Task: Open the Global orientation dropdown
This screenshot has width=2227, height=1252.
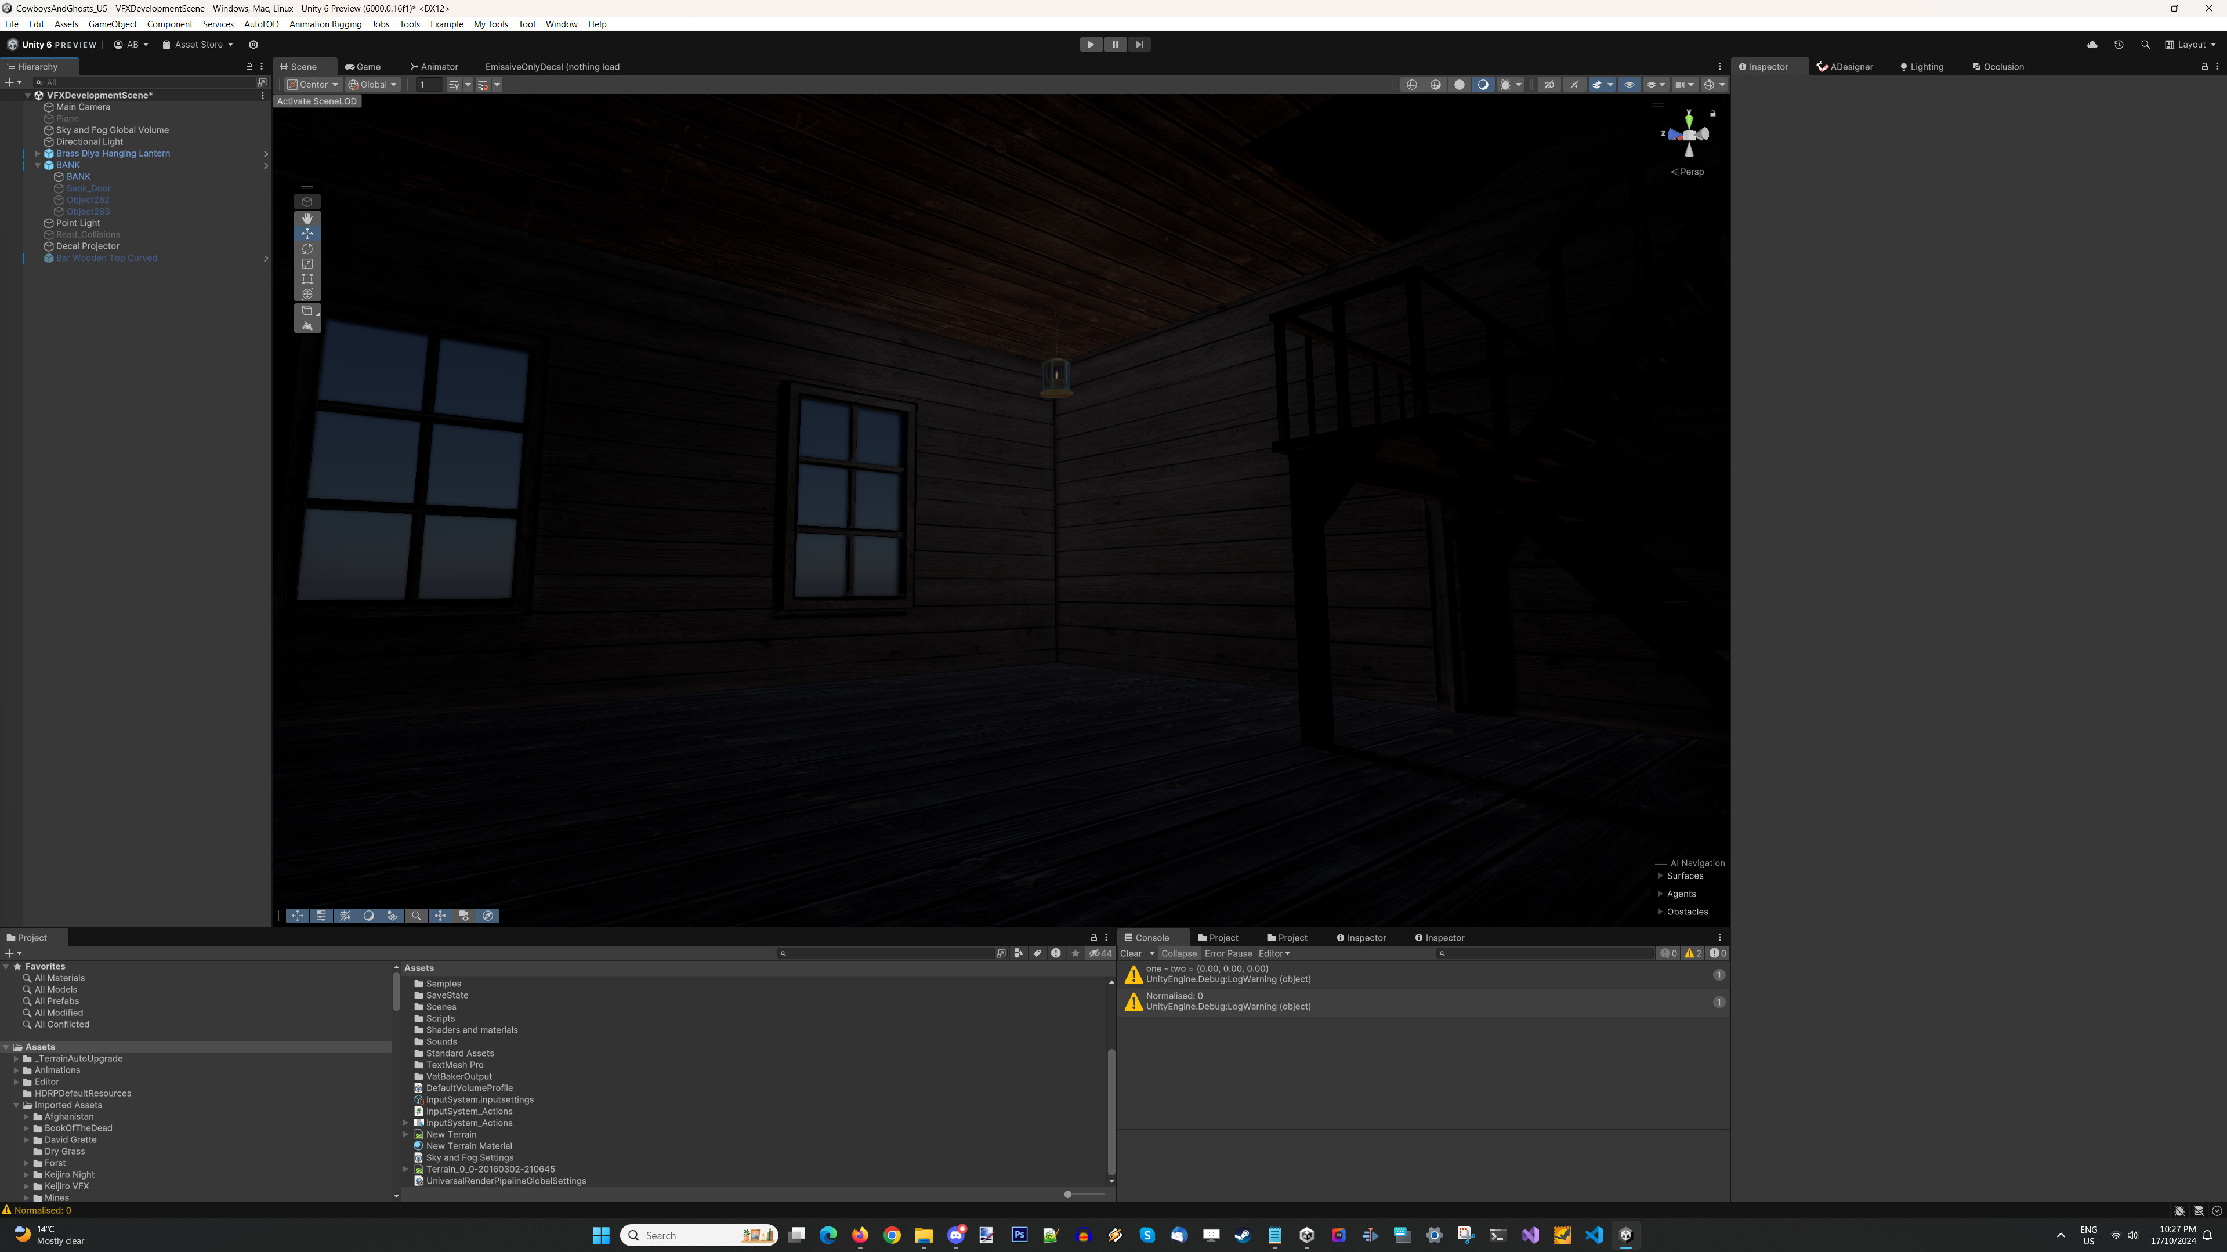Action: click(372, 84)
